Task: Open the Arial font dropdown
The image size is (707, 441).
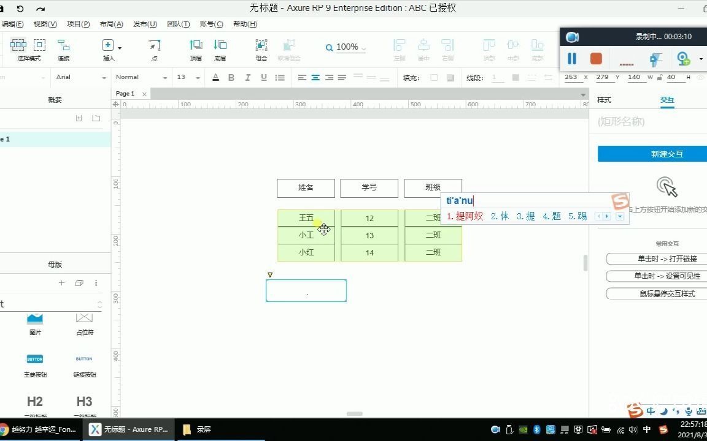Action: tap(80, 77)
